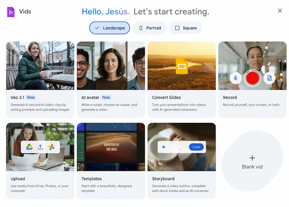Screen dimensions: 289x207
Task: Click the Record card title
Action: pyautogui.click(x=230, y=97)
